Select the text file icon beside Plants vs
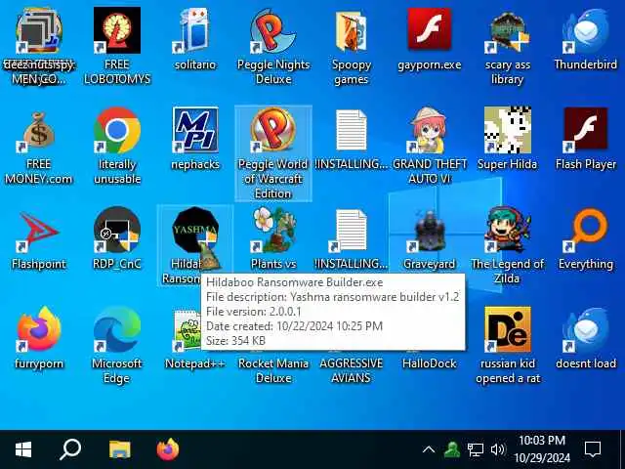Screen dimensions: 625x469 point(348,231)
